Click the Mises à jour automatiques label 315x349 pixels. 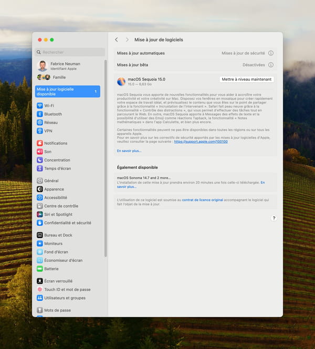(141, 53)
